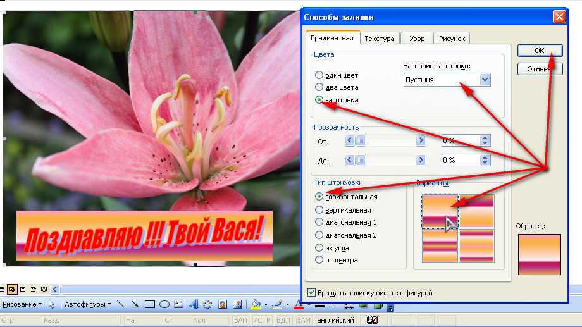Screen dimensions: 582x327
Task: Click the 'От' transparency slider
Action: 385,141
